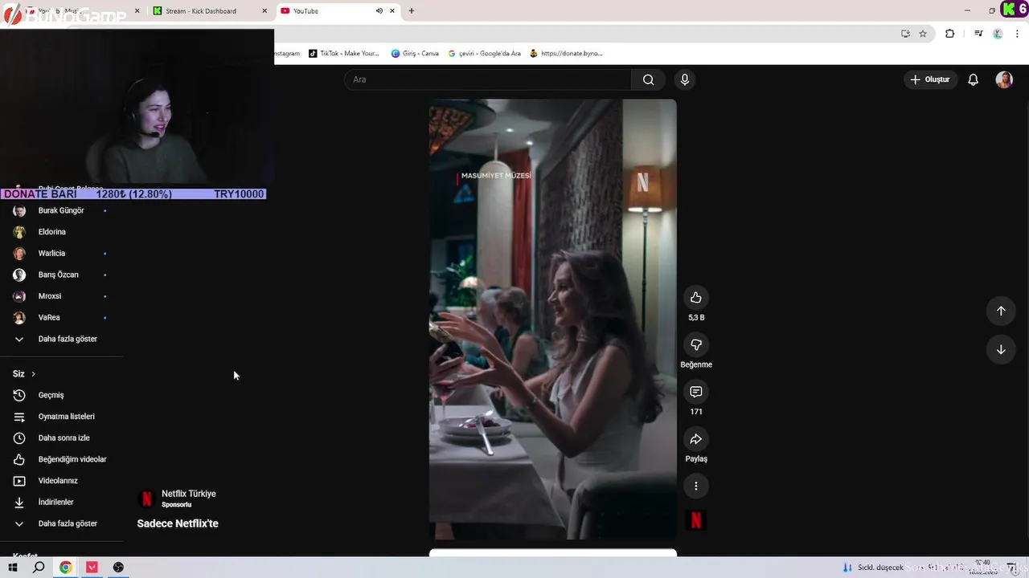Bookmark this page with star icon
Viewport: 1029px width, 578px height.
pos(923,34)
